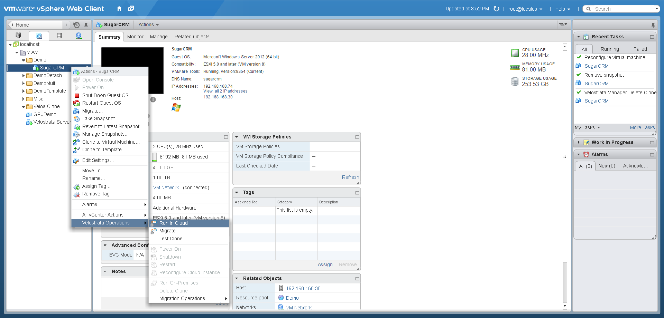664x318 pixels.
Task: Select Migrate in the Velostrata submenu
Action: (x=189, y=231)
